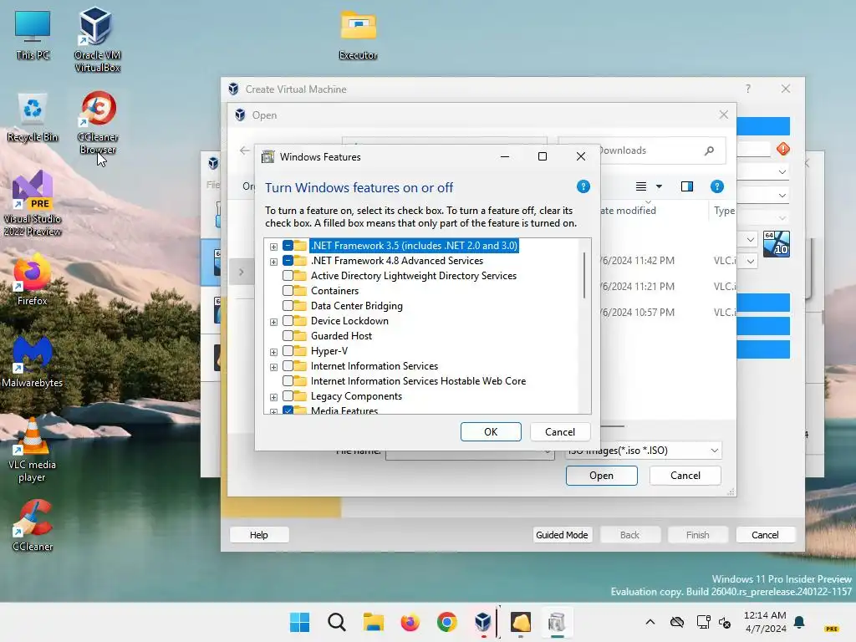Open Windows Start menu
Screen dimensions: 856x642
pos(299,622)
